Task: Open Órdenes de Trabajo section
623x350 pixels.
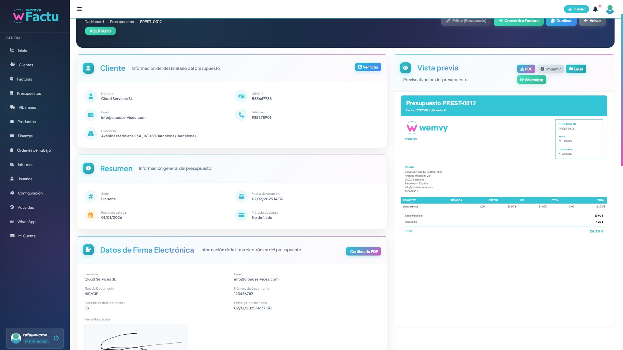Action: click(34, 150)
